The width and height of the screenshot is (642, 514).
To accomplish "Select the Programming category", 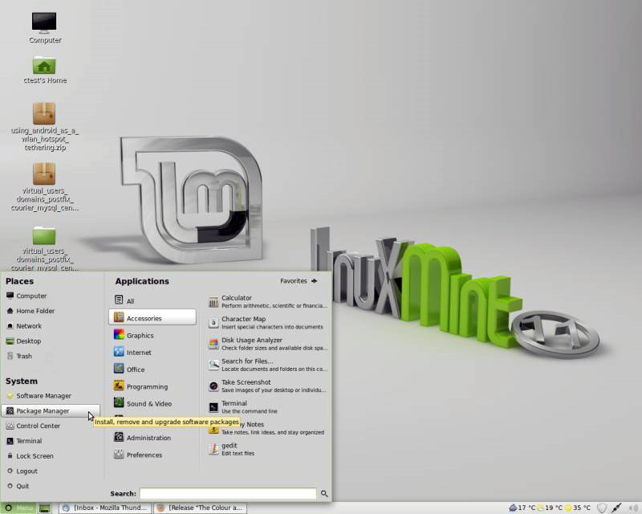I will (140, 386).
